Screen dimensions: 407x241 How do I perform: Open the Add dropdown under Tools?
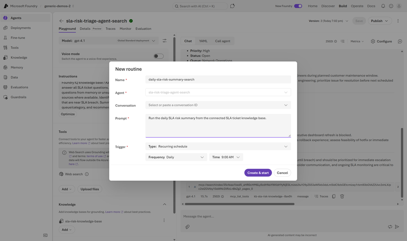pyautogui.click(x=67, y=189)
